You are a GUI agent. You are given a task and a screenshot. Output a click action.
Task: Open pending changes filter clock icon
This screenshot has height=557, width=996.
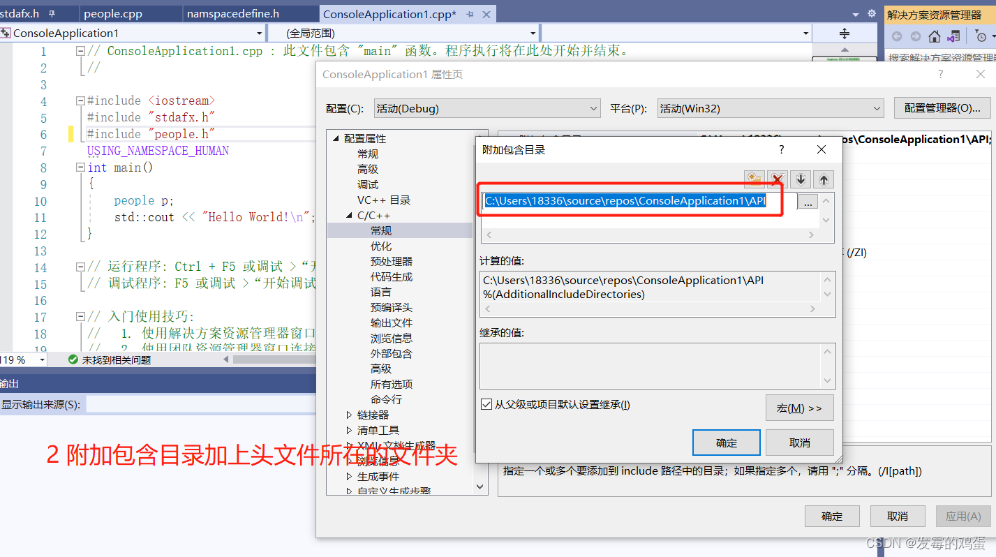[x=981, y=36]
